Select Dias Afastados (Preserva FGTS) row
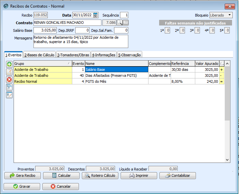Viewport: 239px width, 194px height. pyautogui.click(x=119, y=75)
